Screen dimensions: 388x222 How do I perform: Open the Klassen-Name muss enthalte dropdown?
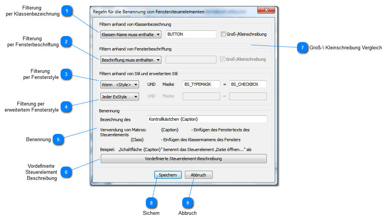pyautogui.click(x=131, y=35)
